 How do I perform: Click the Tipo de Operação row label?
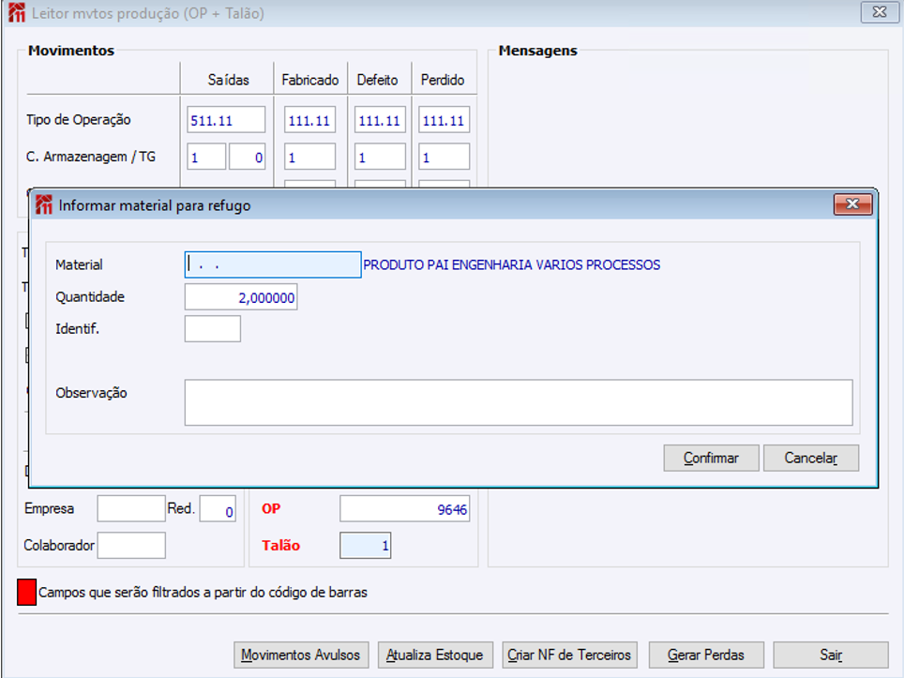(x=79, y=120)
